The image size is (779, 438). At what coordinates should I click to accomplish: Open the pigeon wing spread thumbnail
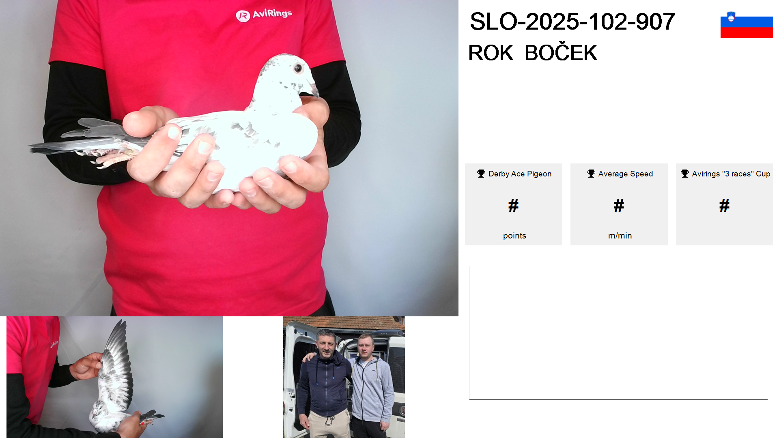[x=114, y=377]
